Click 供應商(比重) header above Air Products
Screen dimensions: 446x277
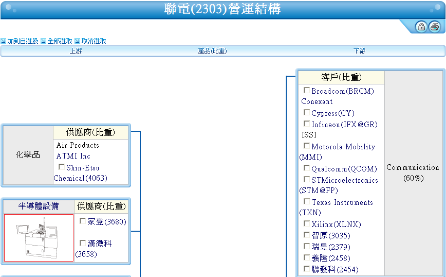91,132
